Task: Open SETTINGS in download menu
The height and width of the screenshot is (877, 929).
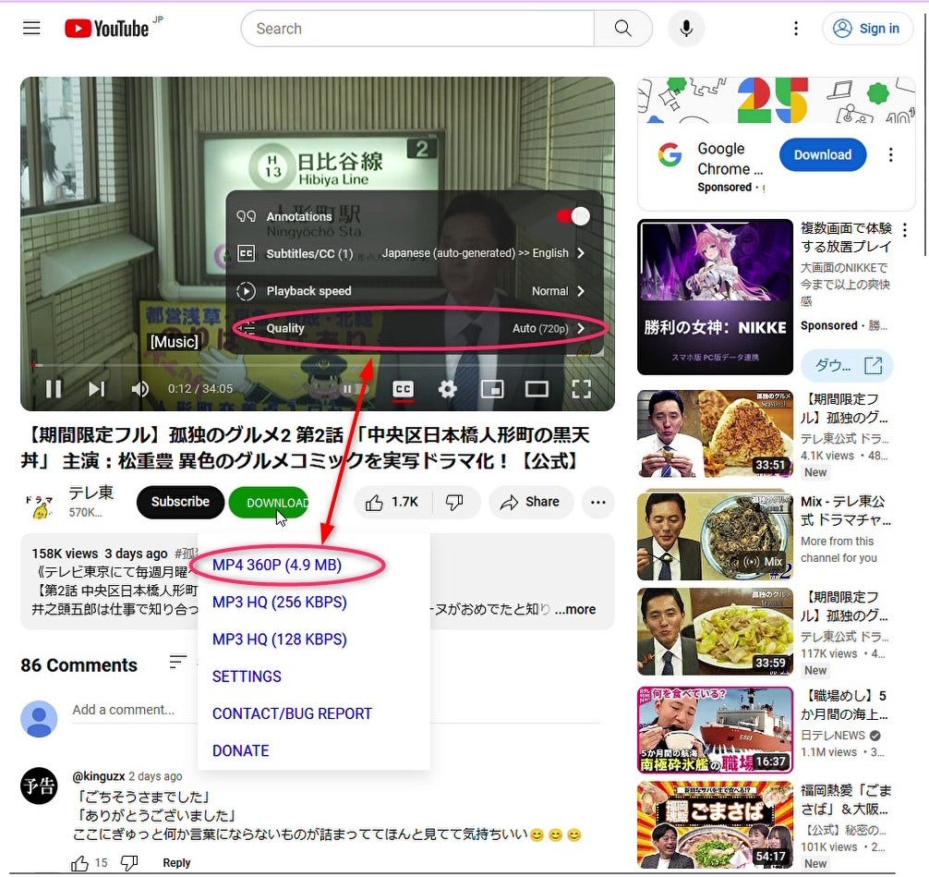Action: [247, 676]
